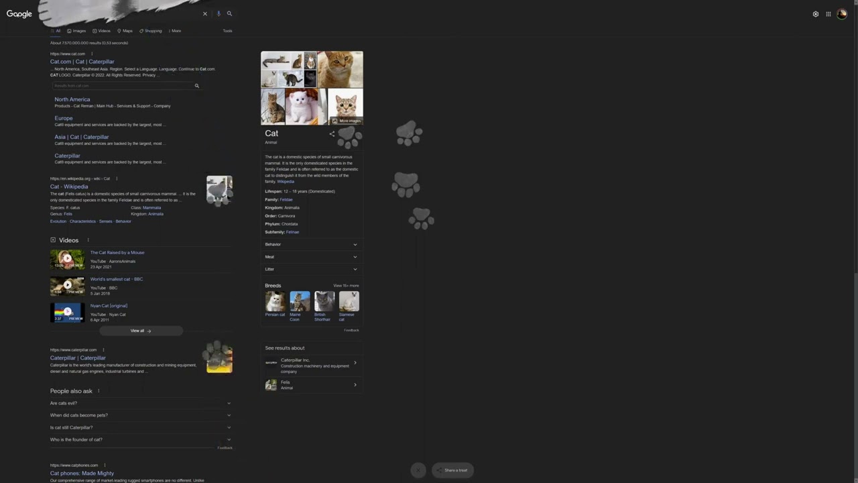The image size is (858, 483).
Task: Switch to the Shopping search tab
Action: [x=151, y=31]
